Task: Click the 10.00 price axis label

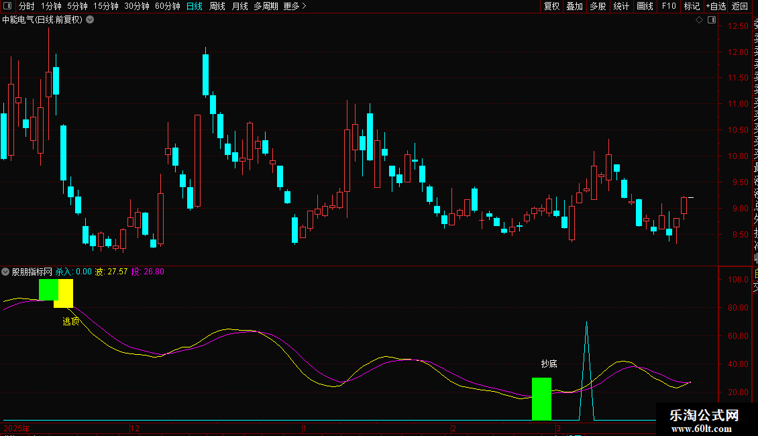Action: tap(738, 156)
